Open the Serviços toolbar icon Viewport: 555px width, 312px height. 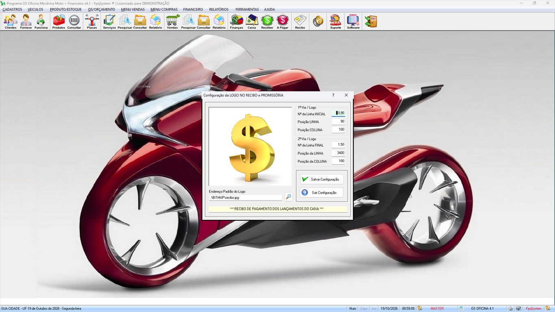pyautogui.click(x=109, y=22)
